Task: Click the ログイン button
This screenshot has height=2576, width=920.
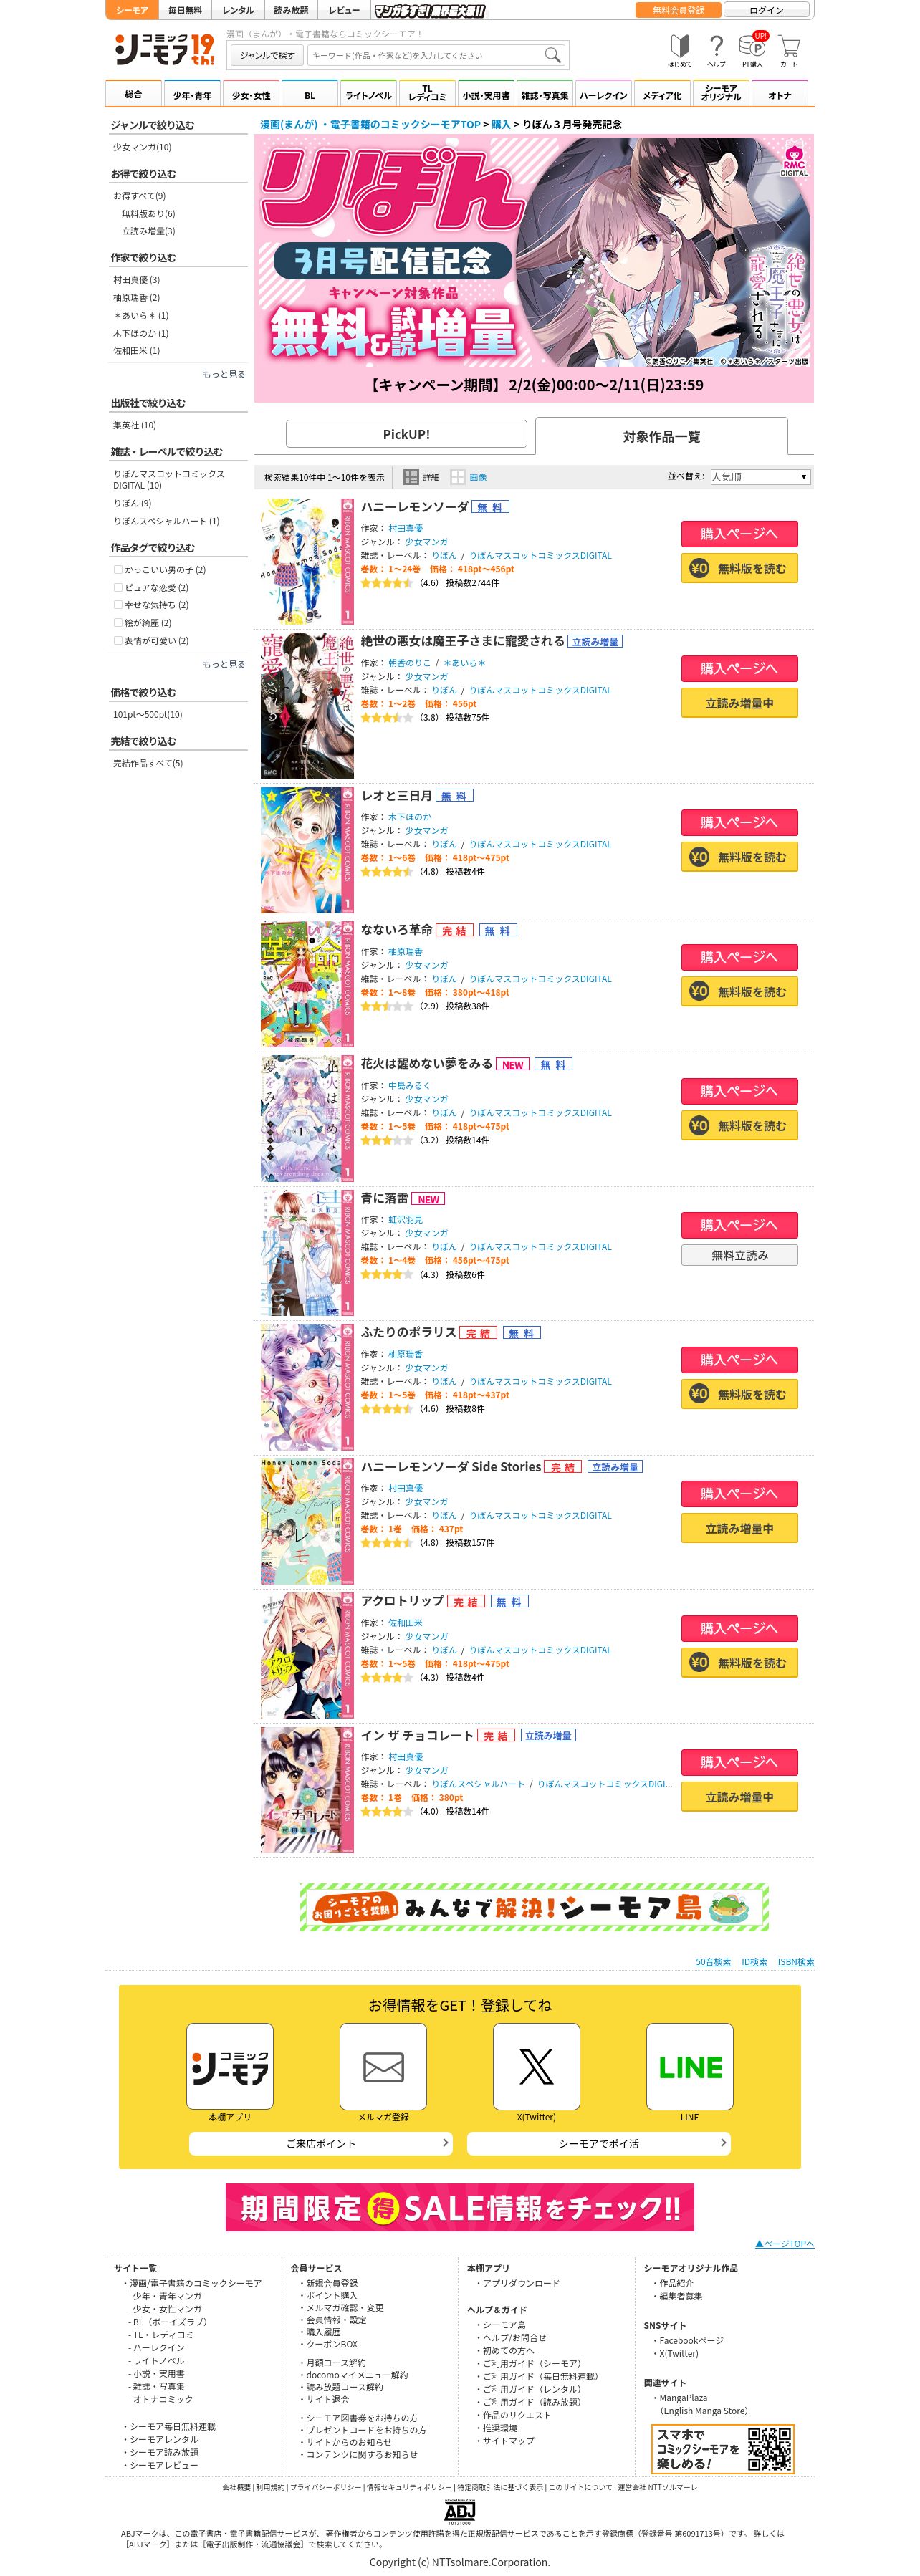Action: [x=767, y=10]
